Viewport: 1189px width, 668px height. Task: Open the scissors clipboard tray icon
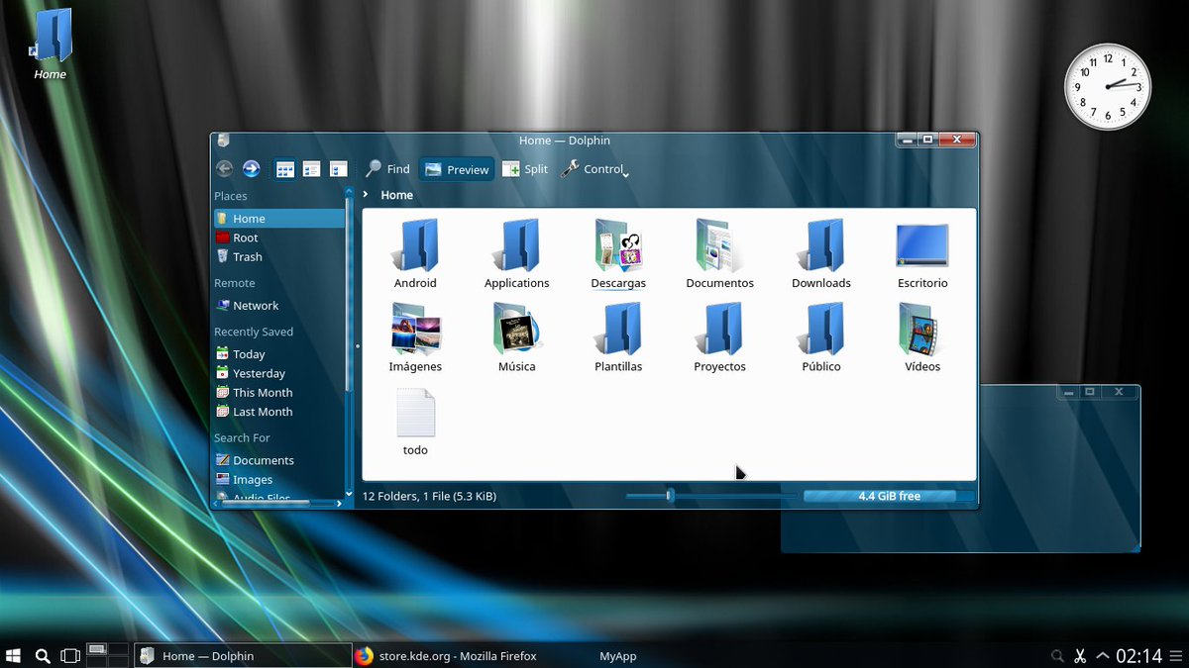[1080, 655]
